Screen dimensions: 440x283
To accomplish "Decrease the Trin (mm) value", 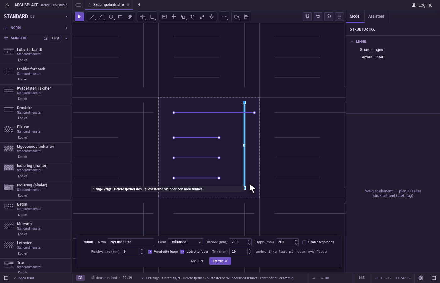I will 250,253.
